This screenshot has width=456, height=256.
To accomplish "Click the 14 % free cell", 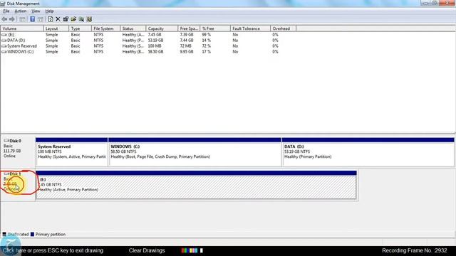I will click(207, 41).
